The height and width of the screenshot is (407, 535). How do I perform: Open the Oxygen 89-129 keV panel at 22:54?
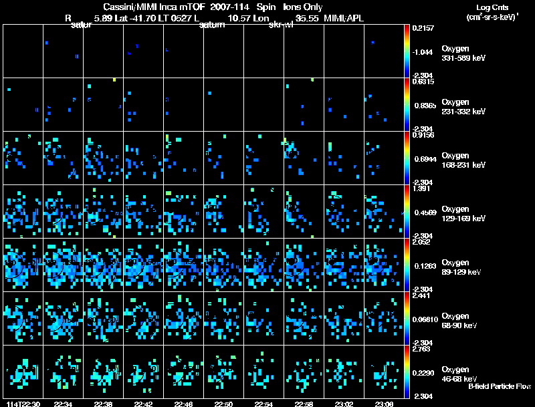point(263,265)
